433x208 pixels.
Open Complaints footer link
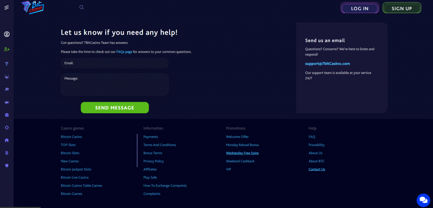152,194
